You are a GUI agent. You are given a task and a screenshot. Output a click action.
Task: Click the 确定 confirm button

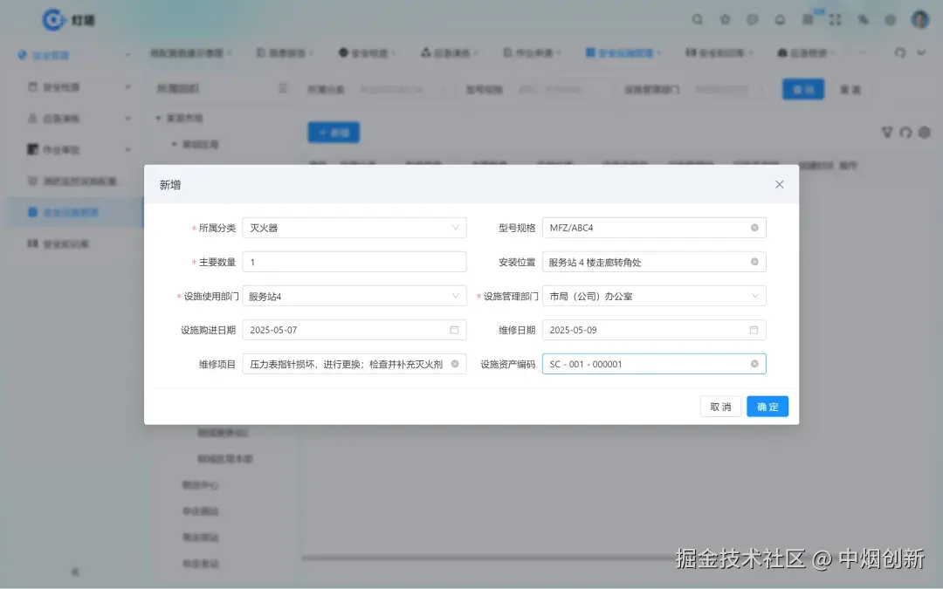pos(767,406)
